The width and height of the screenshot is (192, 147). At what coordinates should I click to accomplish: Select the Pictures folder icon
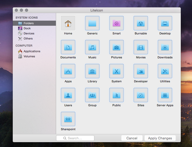[117, 47]
